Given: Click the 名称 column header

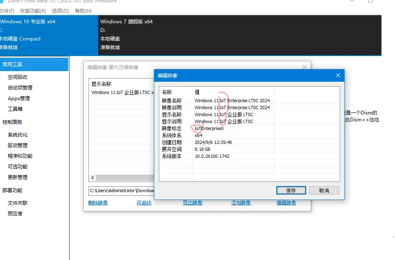Looking at the screenshot, I should pyautogui.click(x=167, y=92).
